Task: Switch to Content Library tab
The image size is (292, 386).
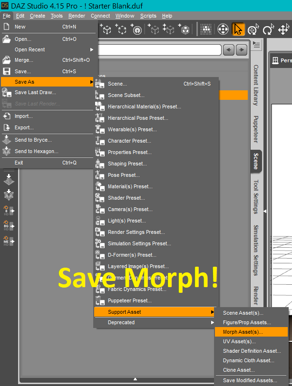Action: click(256, 85)
